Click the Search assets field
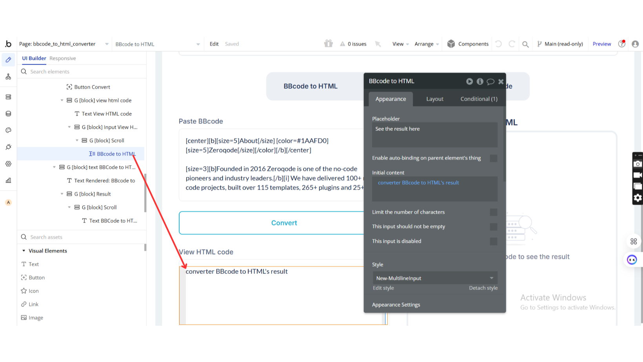 coord(82,237)
